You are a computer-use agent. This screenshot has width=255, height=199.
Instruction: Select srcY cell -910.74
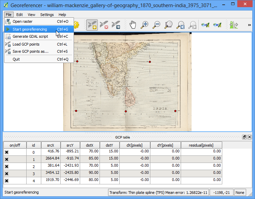pyautogui.click(x=70, y=160)
